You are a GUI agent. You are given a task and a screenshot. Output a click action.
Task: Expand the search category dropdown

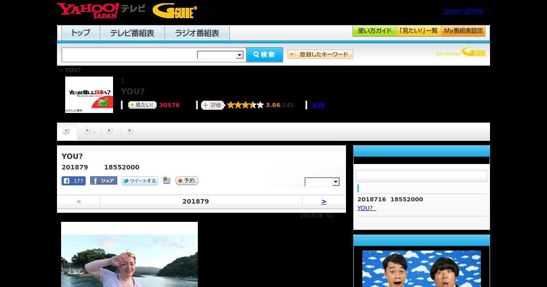pyautogui.click(x=221, y=55)
